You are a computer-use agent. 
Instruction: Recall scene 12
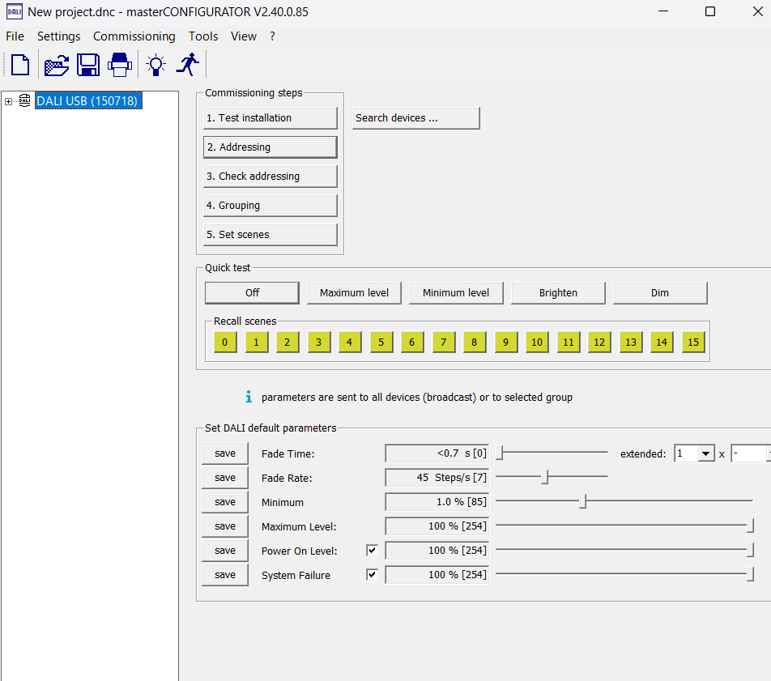pos(599,343)
